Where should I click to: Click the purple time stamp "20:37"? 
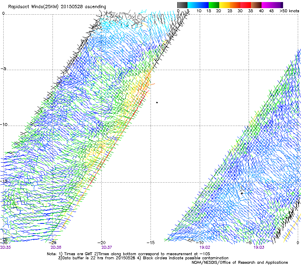point(107,247)
